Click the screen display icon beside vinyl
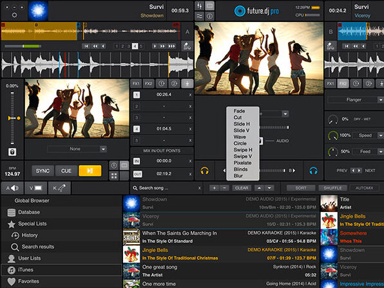Viewport: 384px width, 288px height. pyautogui.click(x=124, y=166)
